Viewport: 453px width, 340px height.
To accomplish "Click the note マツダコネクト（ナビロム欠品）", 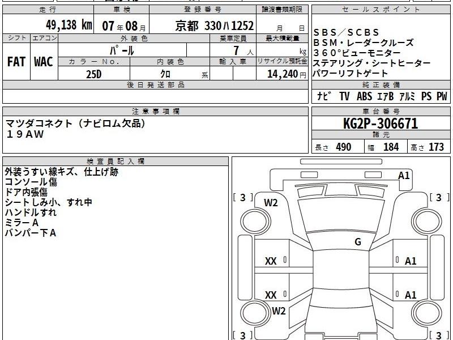I will 76,124.
